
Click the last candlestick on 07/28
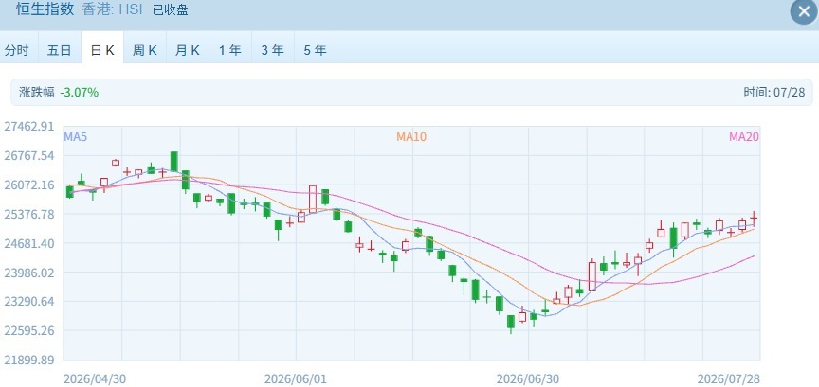coord(754,218)
